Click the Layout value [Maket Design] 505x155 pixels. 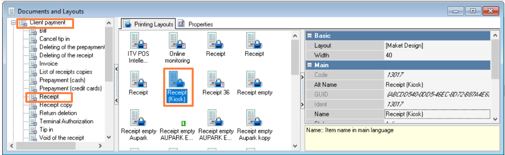[437, 45]
